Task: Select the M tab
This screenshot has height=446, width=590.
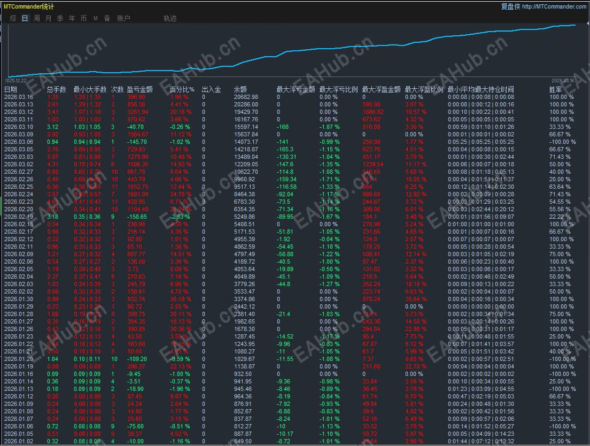Action: point(96,18)
